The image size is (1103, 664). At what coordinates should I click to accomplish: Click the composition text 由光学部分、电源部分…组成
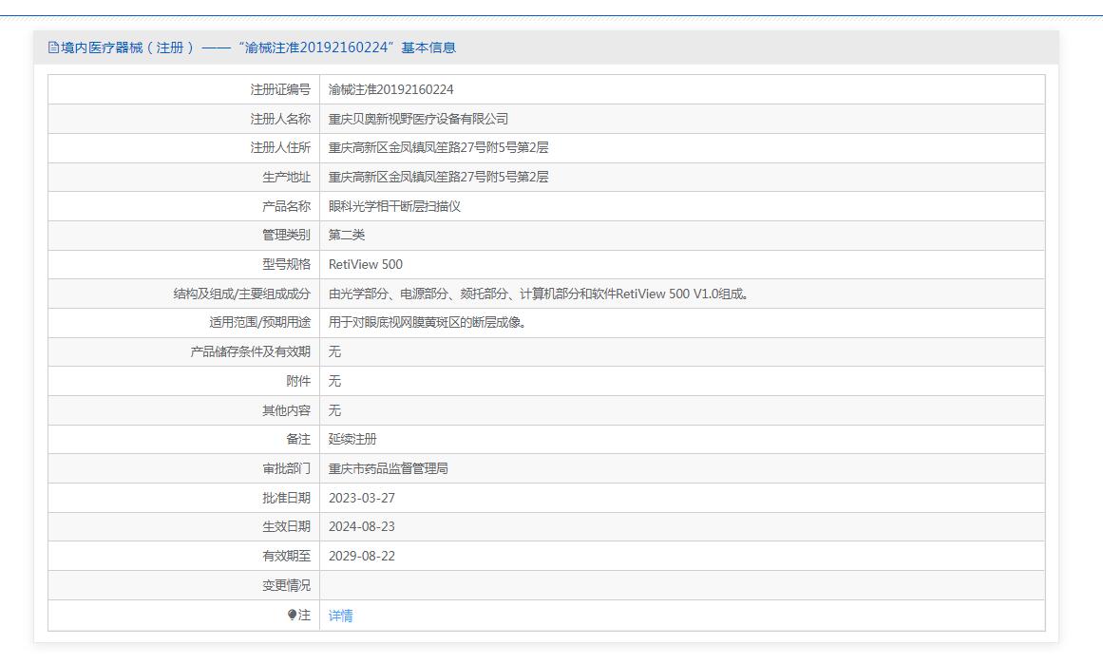tap(540, 294)
